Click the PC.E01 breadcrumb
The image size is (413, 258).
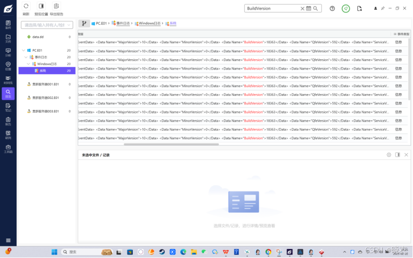(x=101, y=23)
